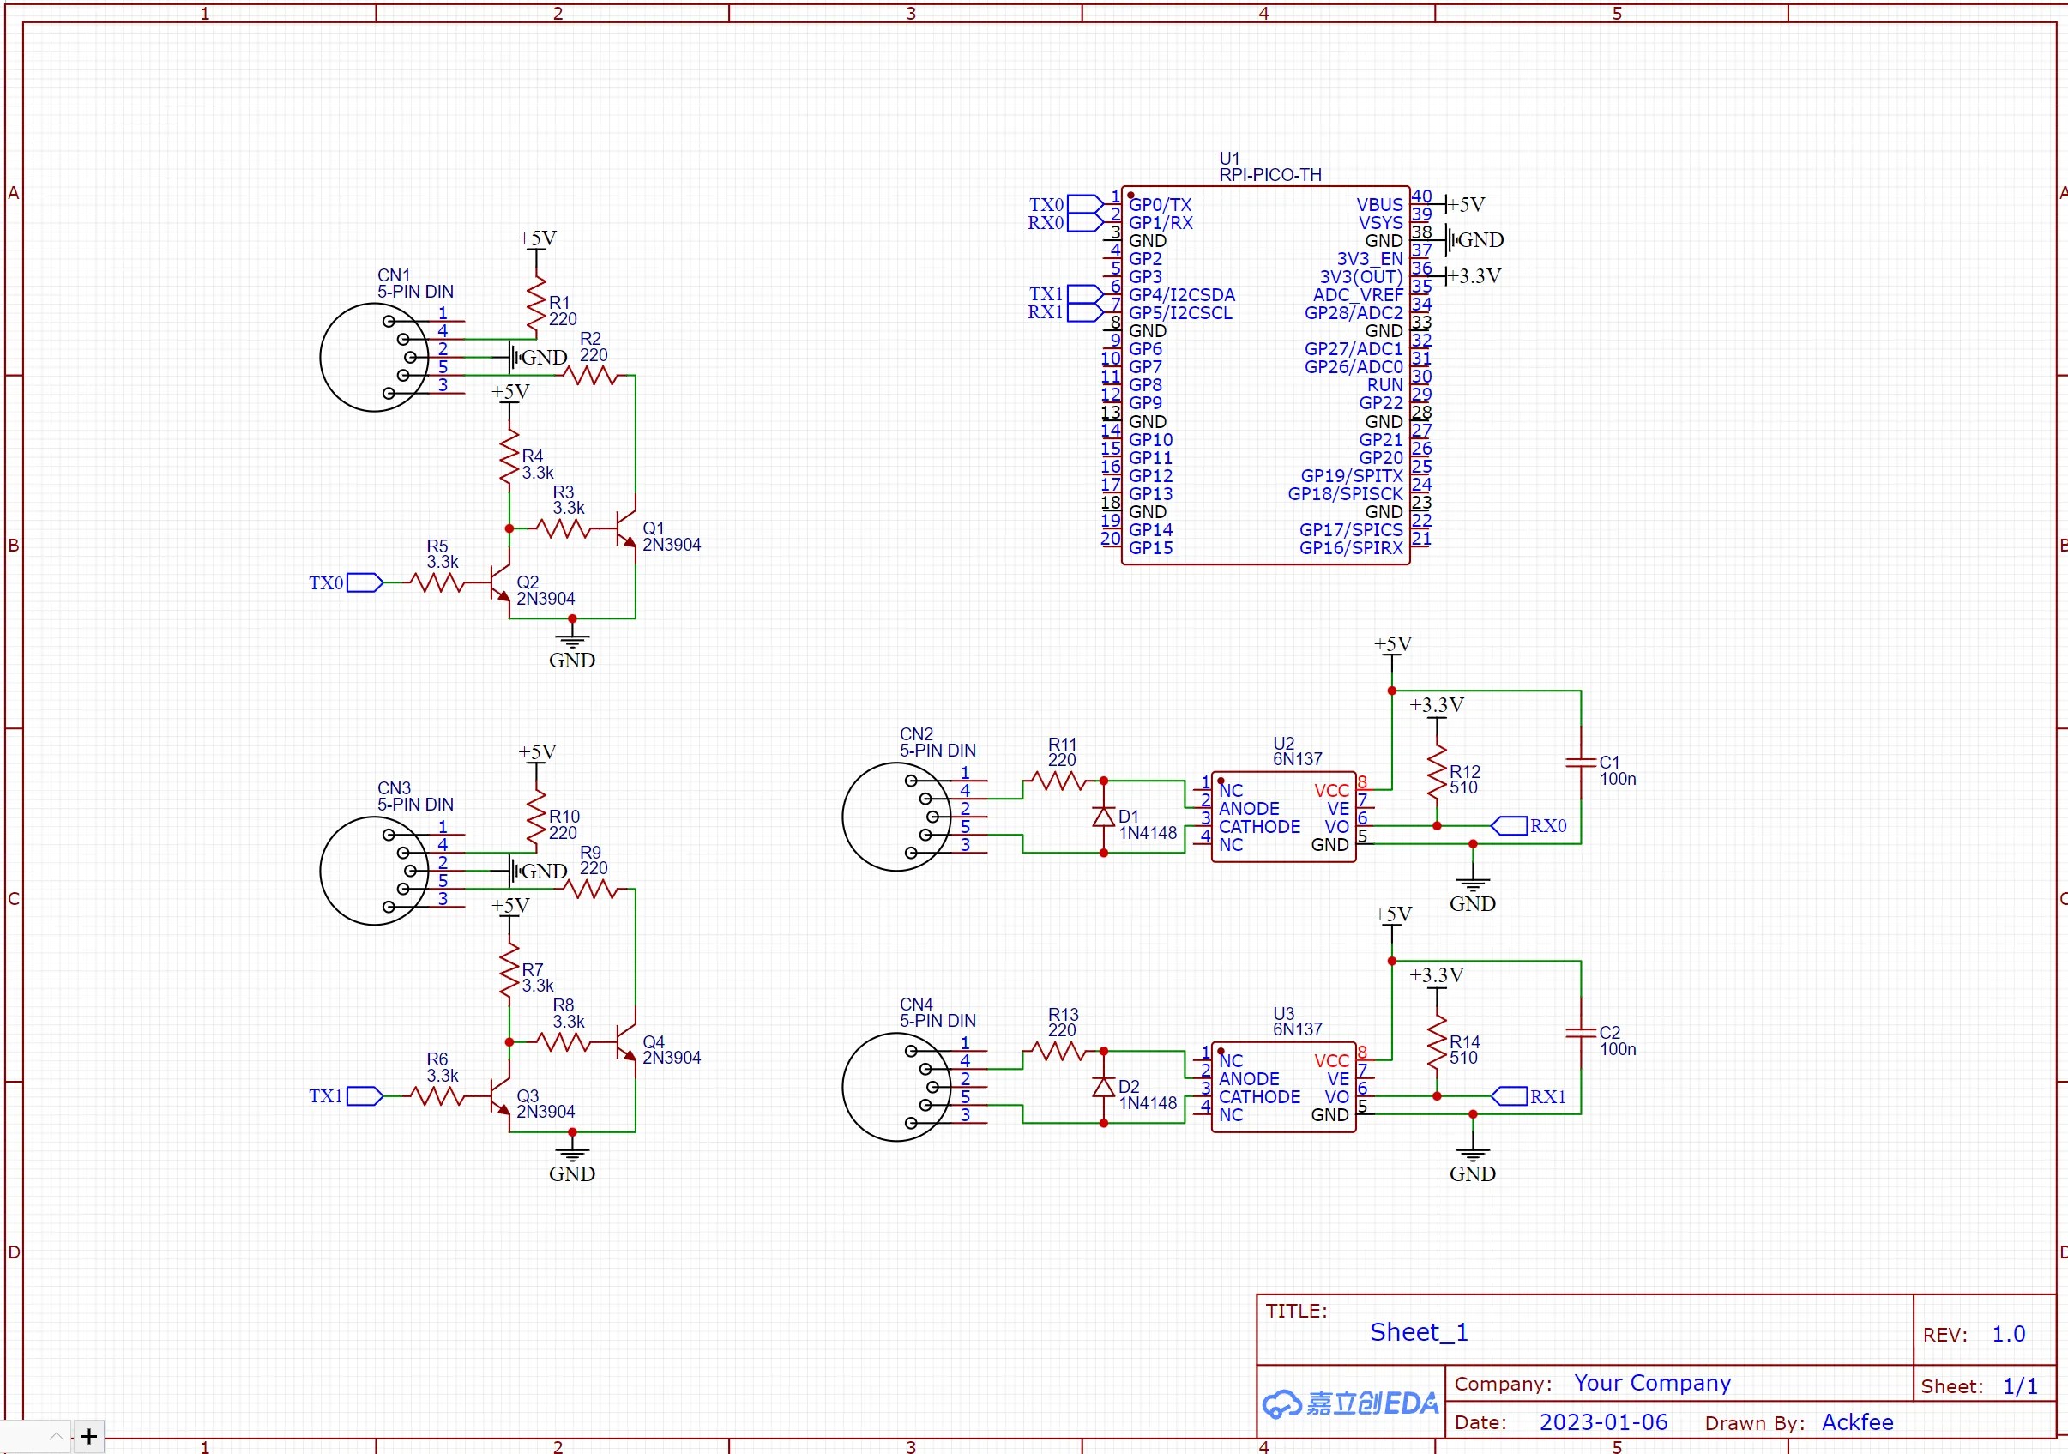The image size is (2068, 1454).
Task: Select transistor Q1 2N3904 symbol
Action: 627,528
